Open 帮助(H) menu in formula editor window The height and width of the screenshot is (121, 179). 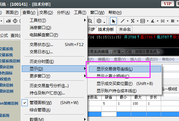click(x=168, y=59)
